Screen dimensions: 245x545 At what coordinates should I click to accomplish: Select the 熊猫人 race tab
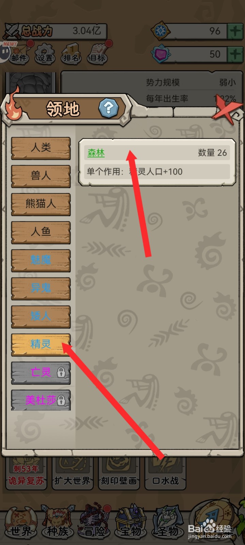click(41, 204)
